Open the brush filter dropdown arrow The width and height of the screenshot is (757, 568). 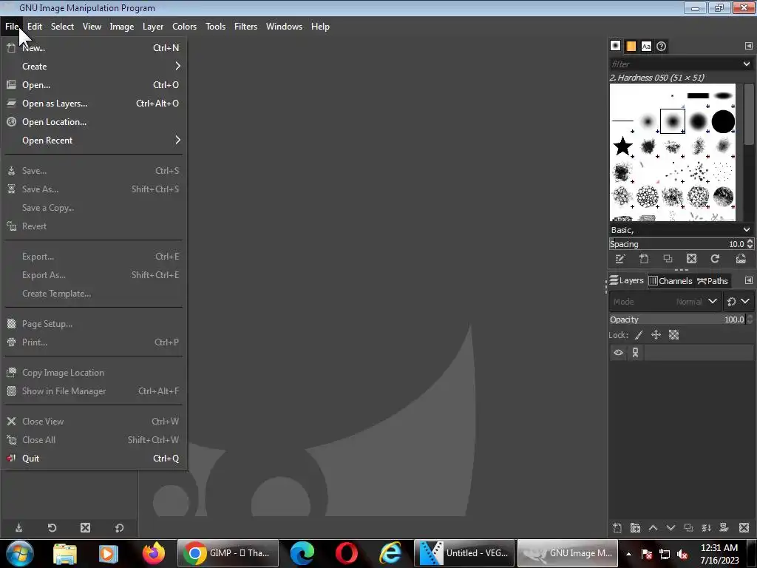coord(747,64)
